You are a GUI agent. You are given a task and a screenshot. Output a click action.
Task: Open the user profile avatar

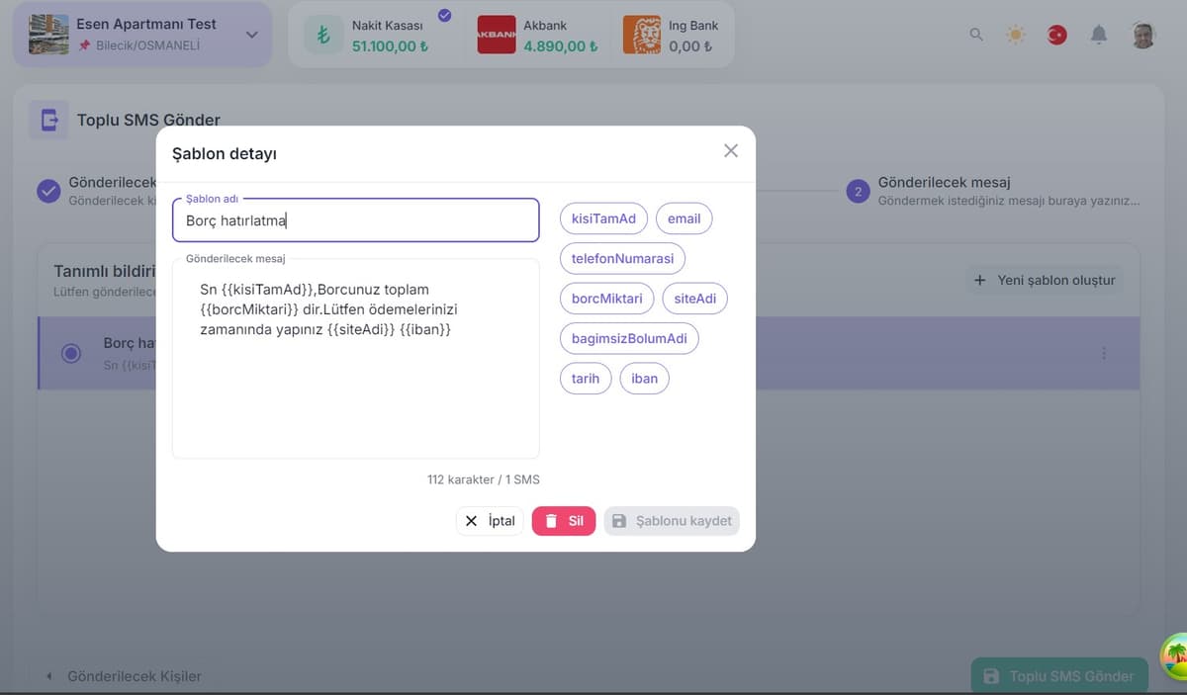(1143, 35)
